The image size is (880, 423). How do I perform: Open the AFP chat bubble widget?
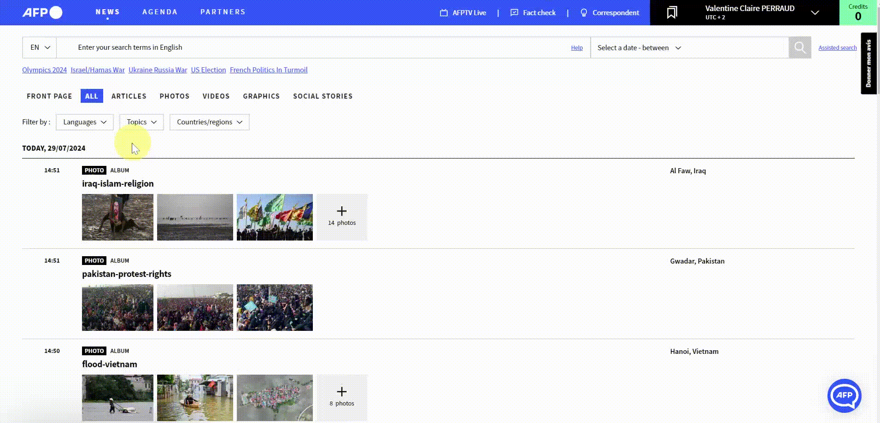click(844, 395)
